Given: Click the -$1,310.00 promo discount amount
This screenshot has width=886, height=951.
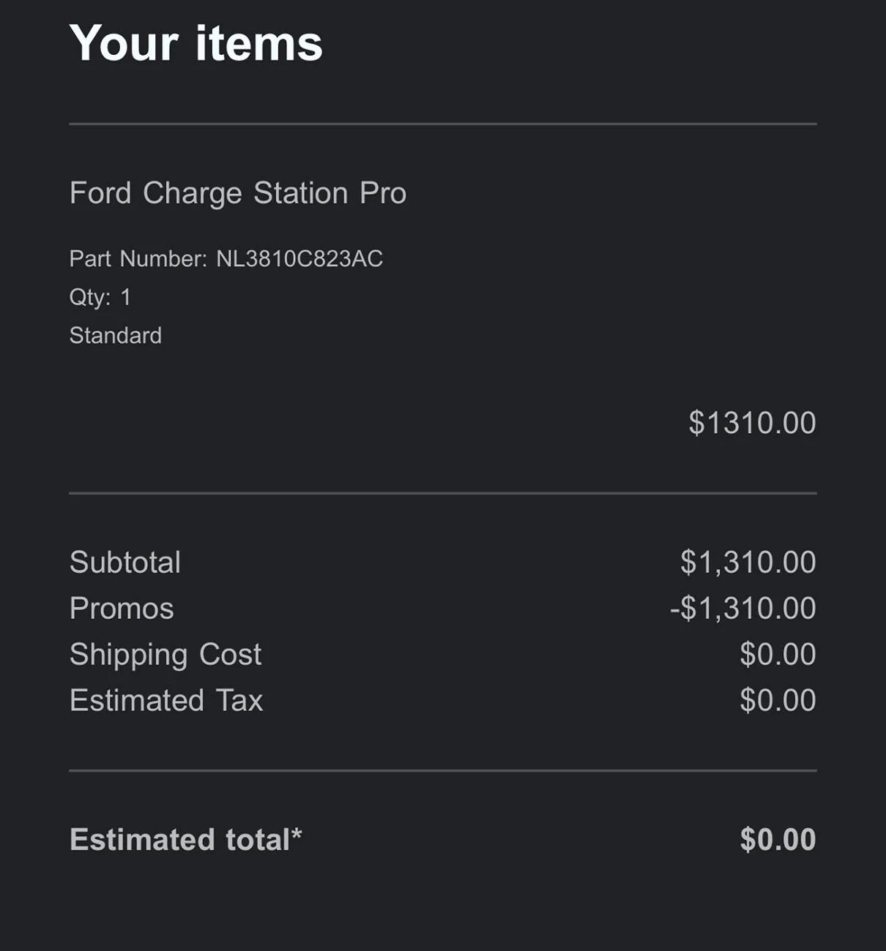Looking at the screenshot, I should 742,609.
